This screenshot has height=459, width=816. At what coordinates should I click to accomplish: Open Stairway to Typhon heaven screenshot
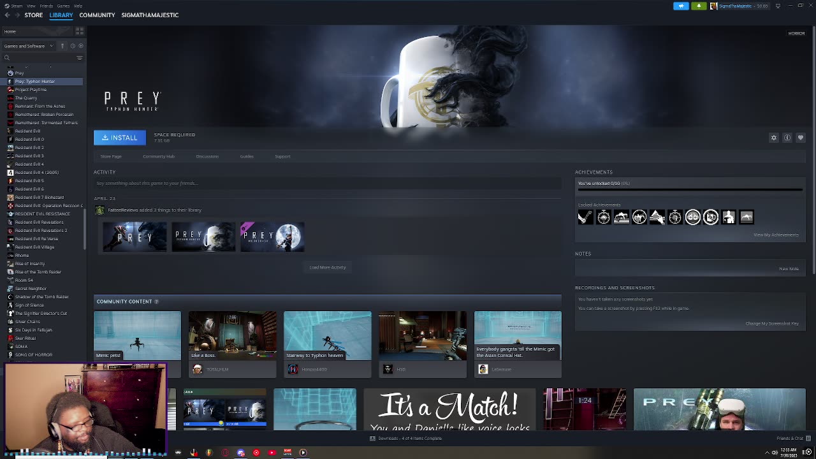point(327,335)
